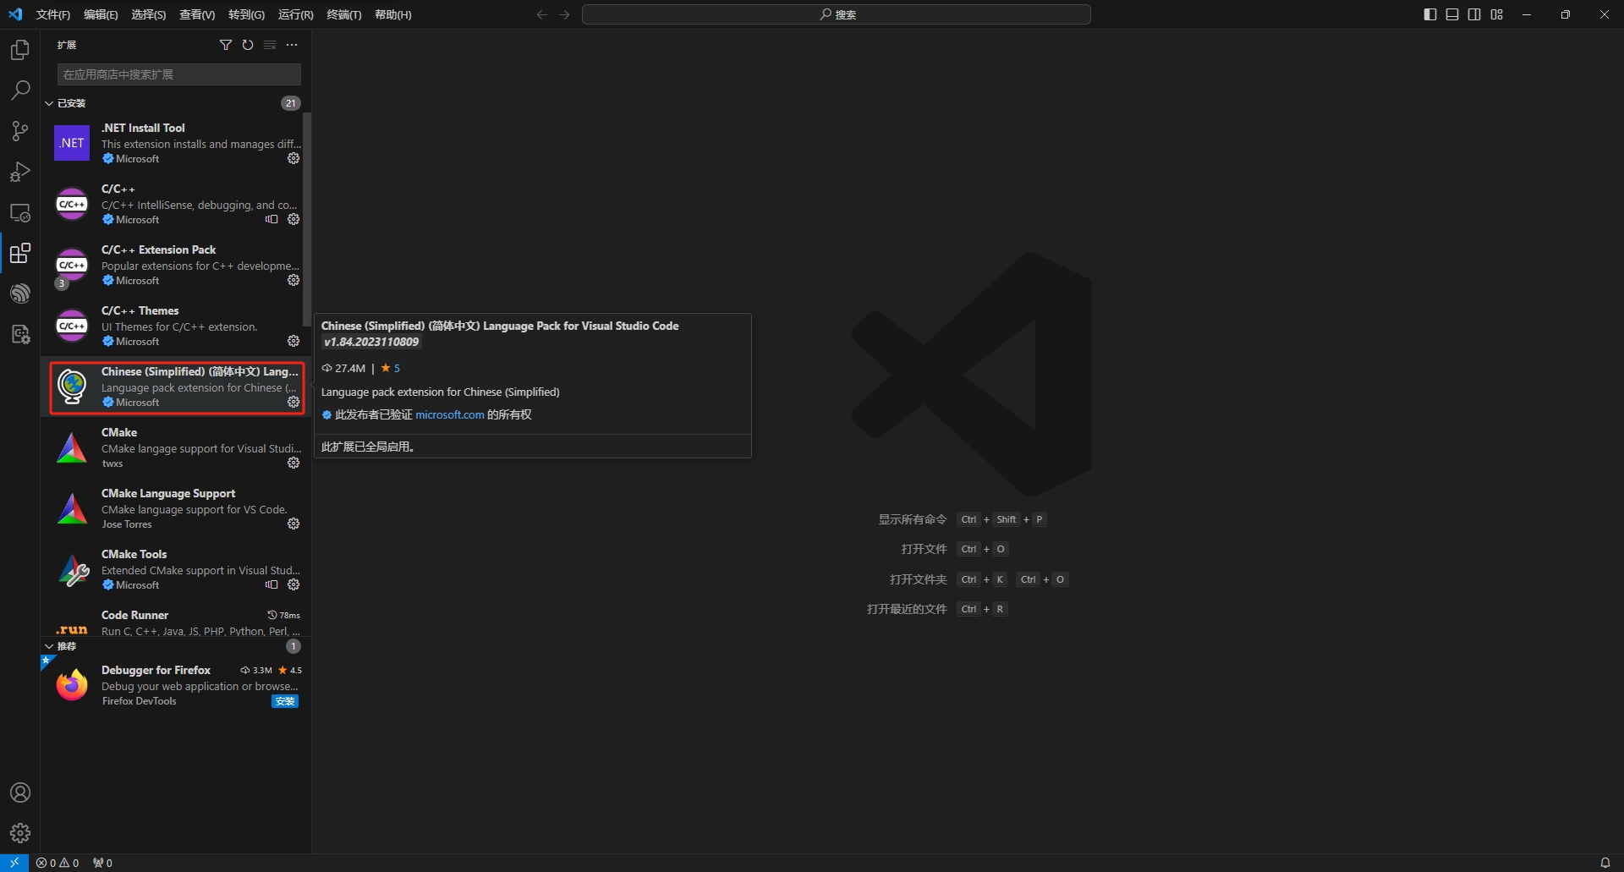Image resolution: width=1624 pixels, height=872 pixels.
Task: Open manage gear for .NET Install Tool
Action: click(294, 158)
